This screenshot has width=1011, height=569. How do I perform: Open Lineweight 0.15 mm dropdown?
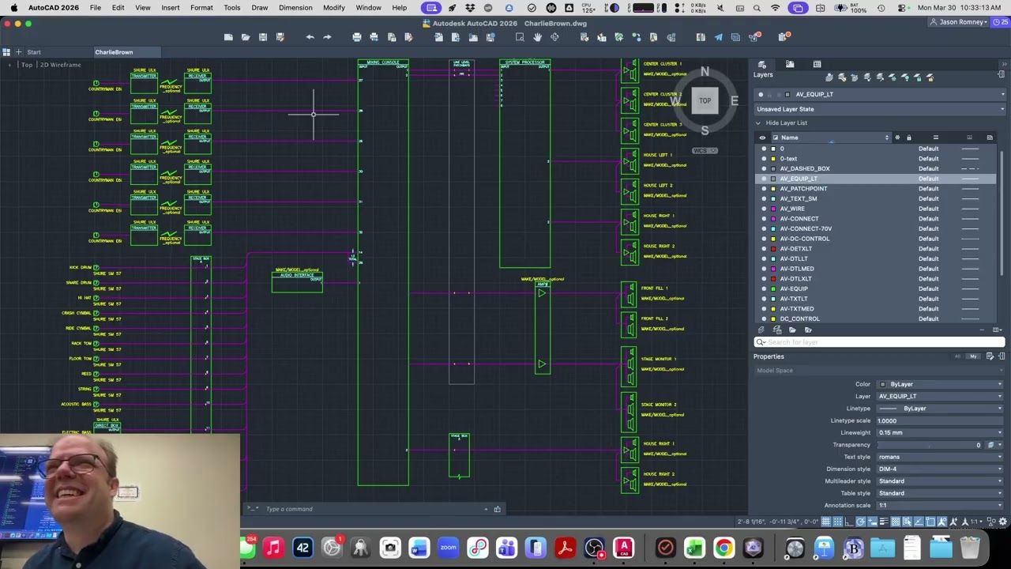coord(940,432)
